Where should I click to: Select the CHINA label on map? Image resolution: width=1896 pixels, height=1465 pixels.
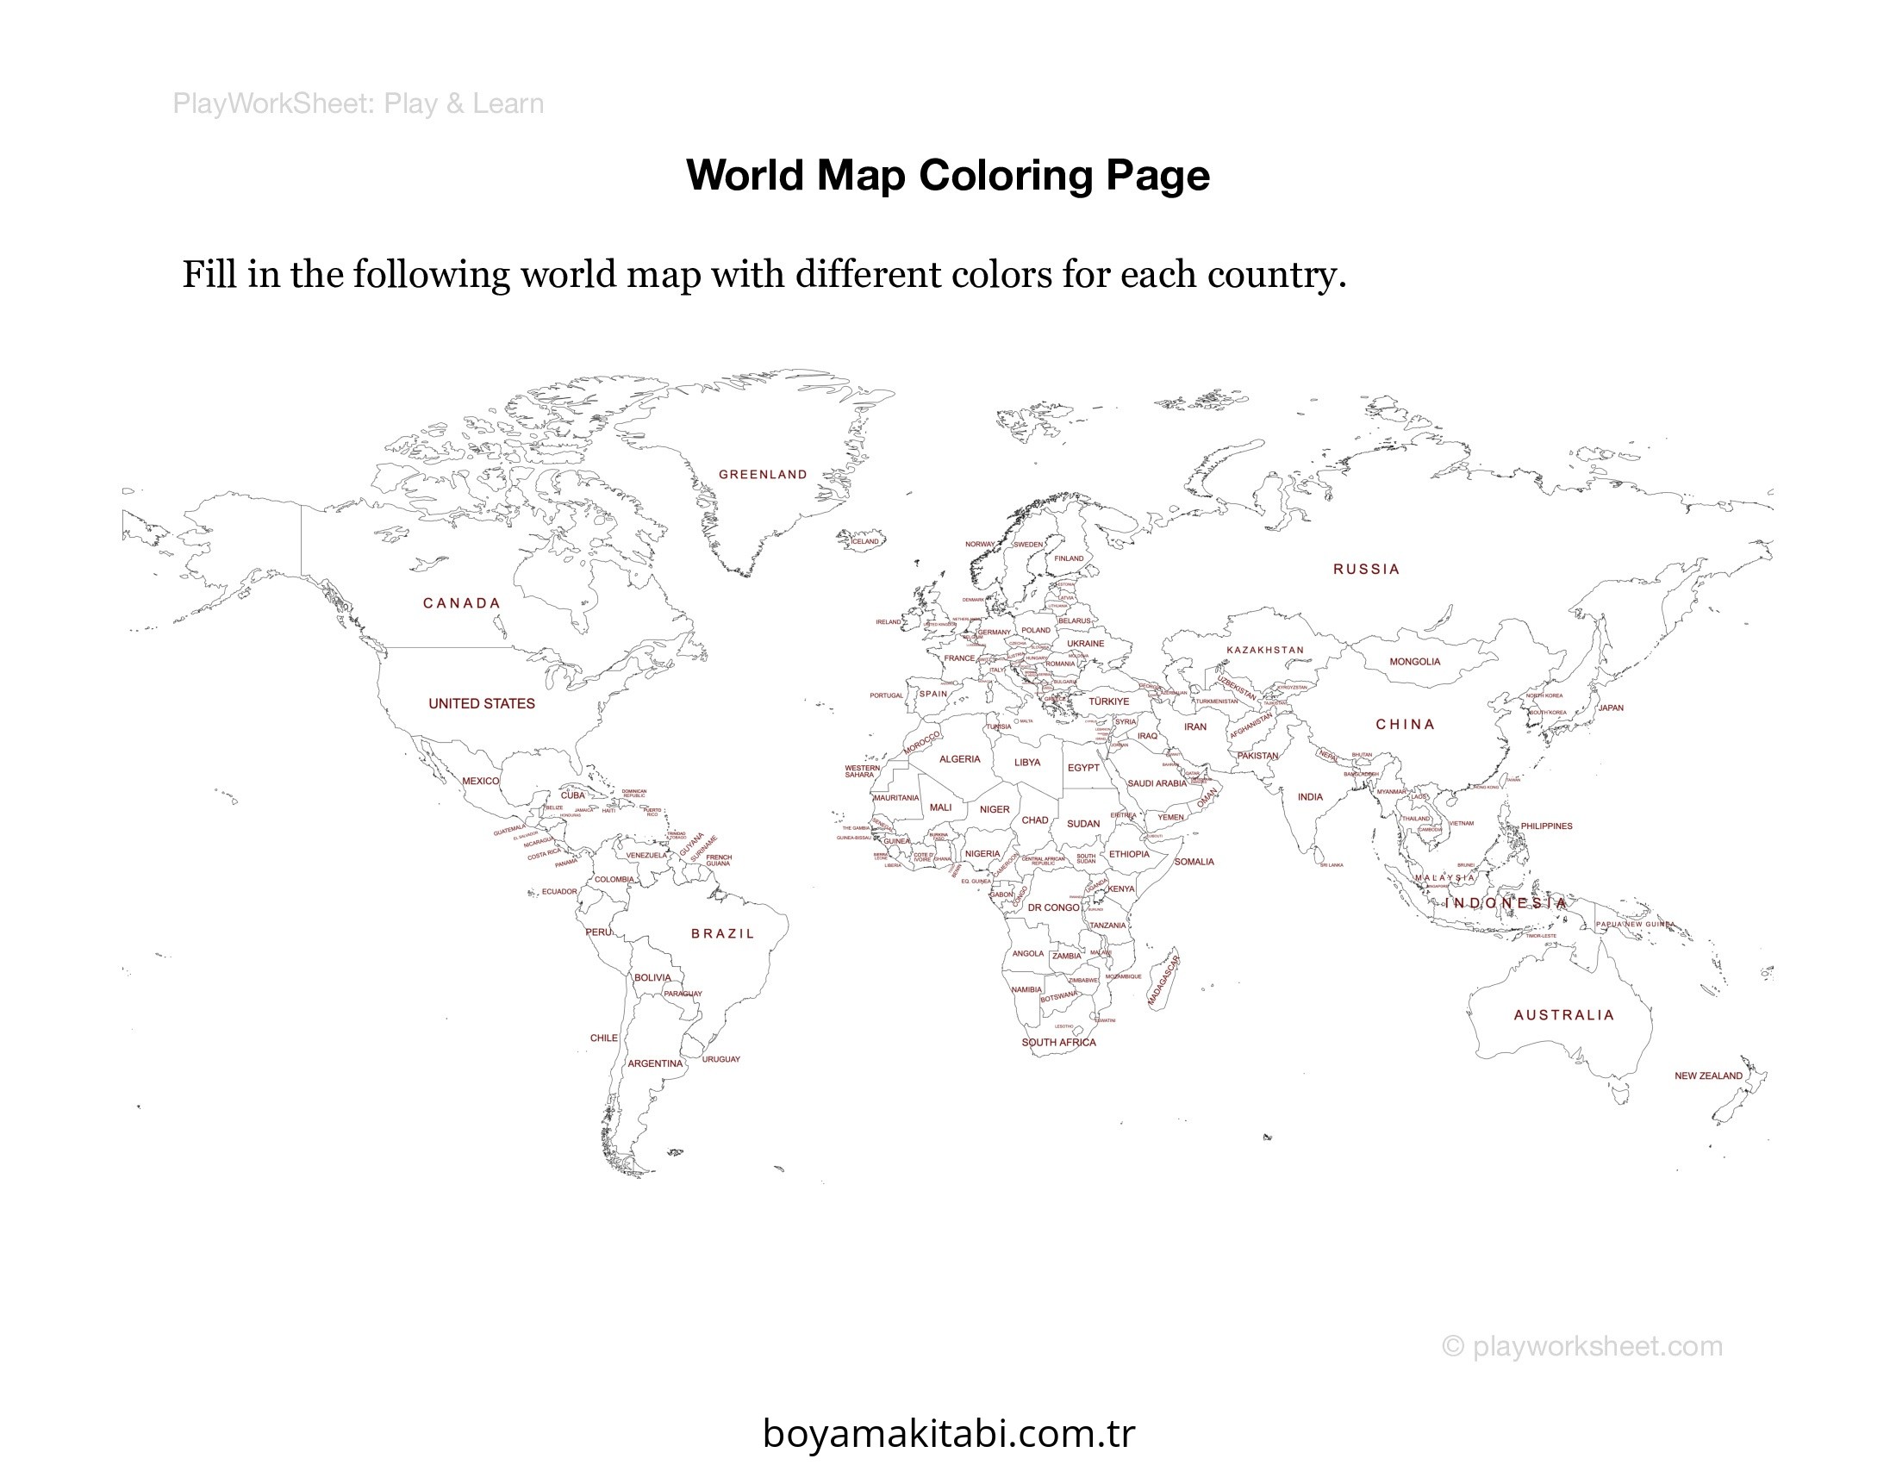click(1405, 725)
